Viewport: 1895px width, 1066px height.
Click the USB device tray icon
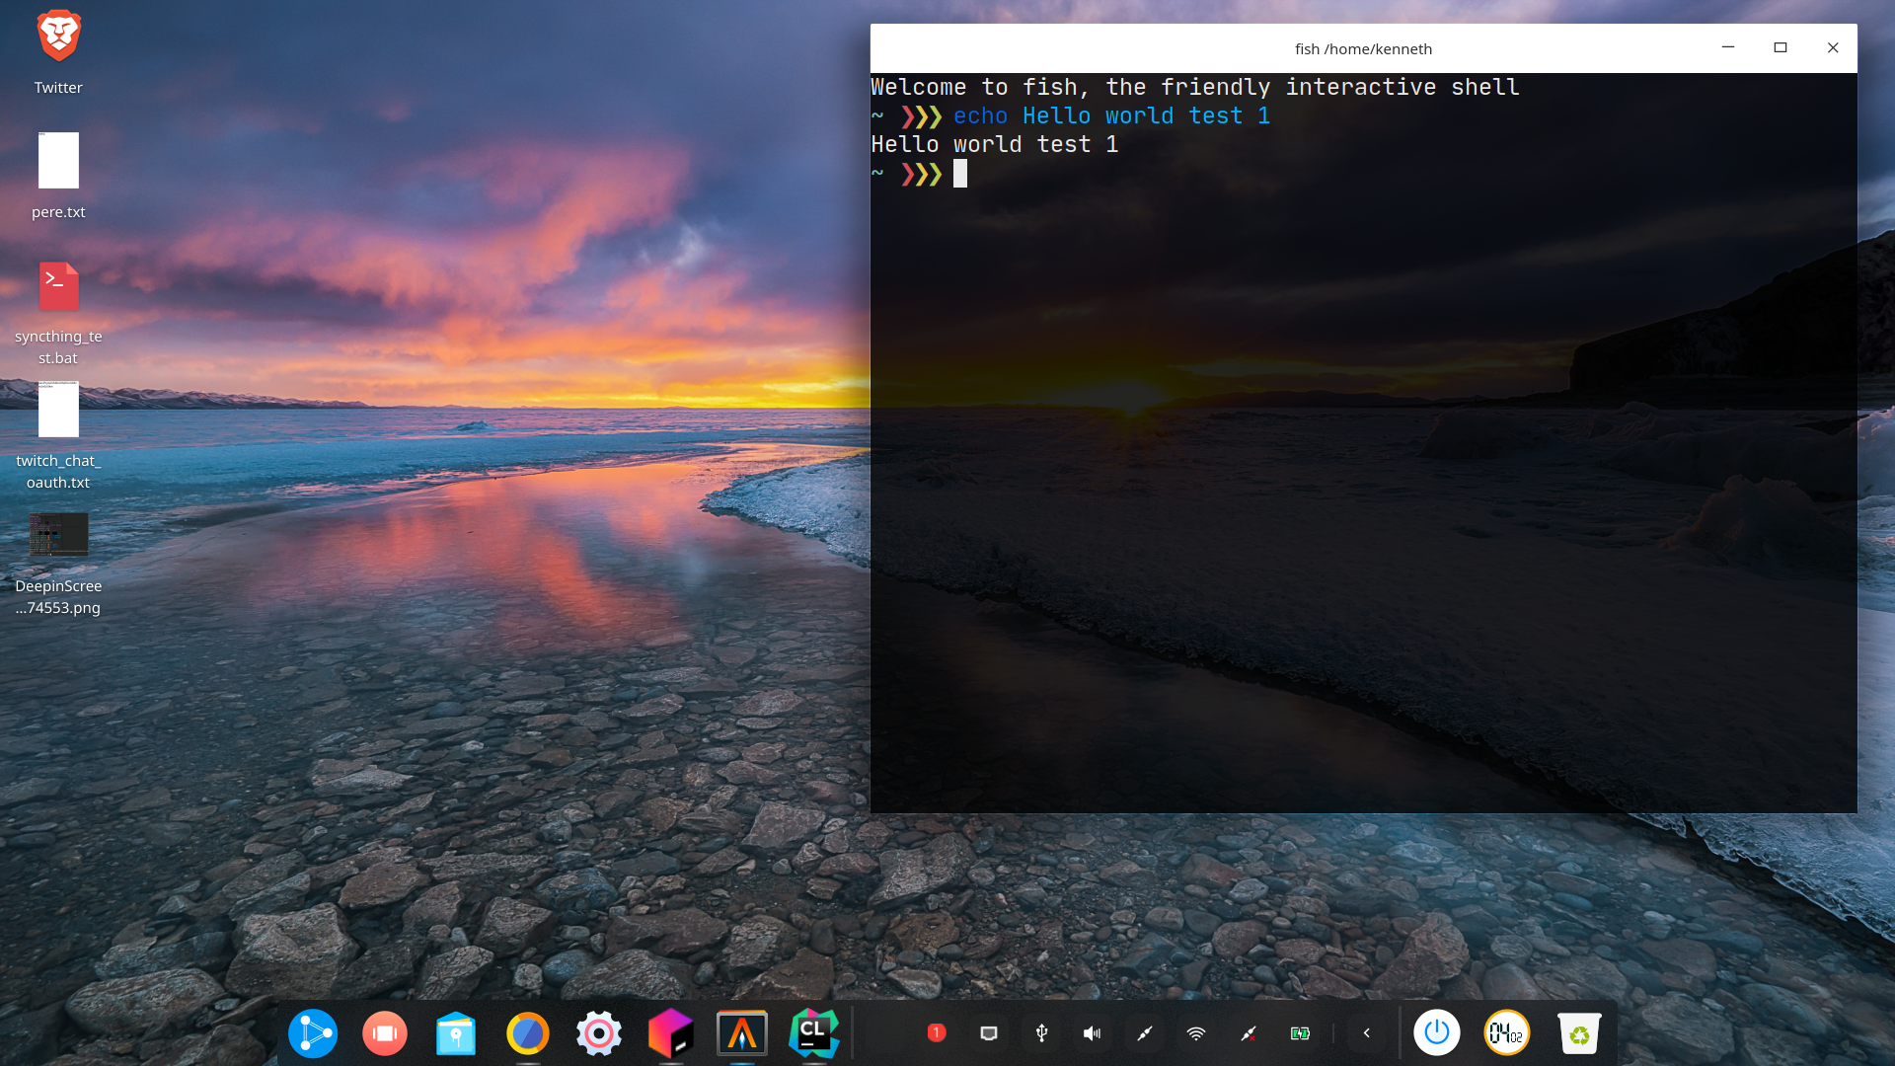tap(1040, 1033)
